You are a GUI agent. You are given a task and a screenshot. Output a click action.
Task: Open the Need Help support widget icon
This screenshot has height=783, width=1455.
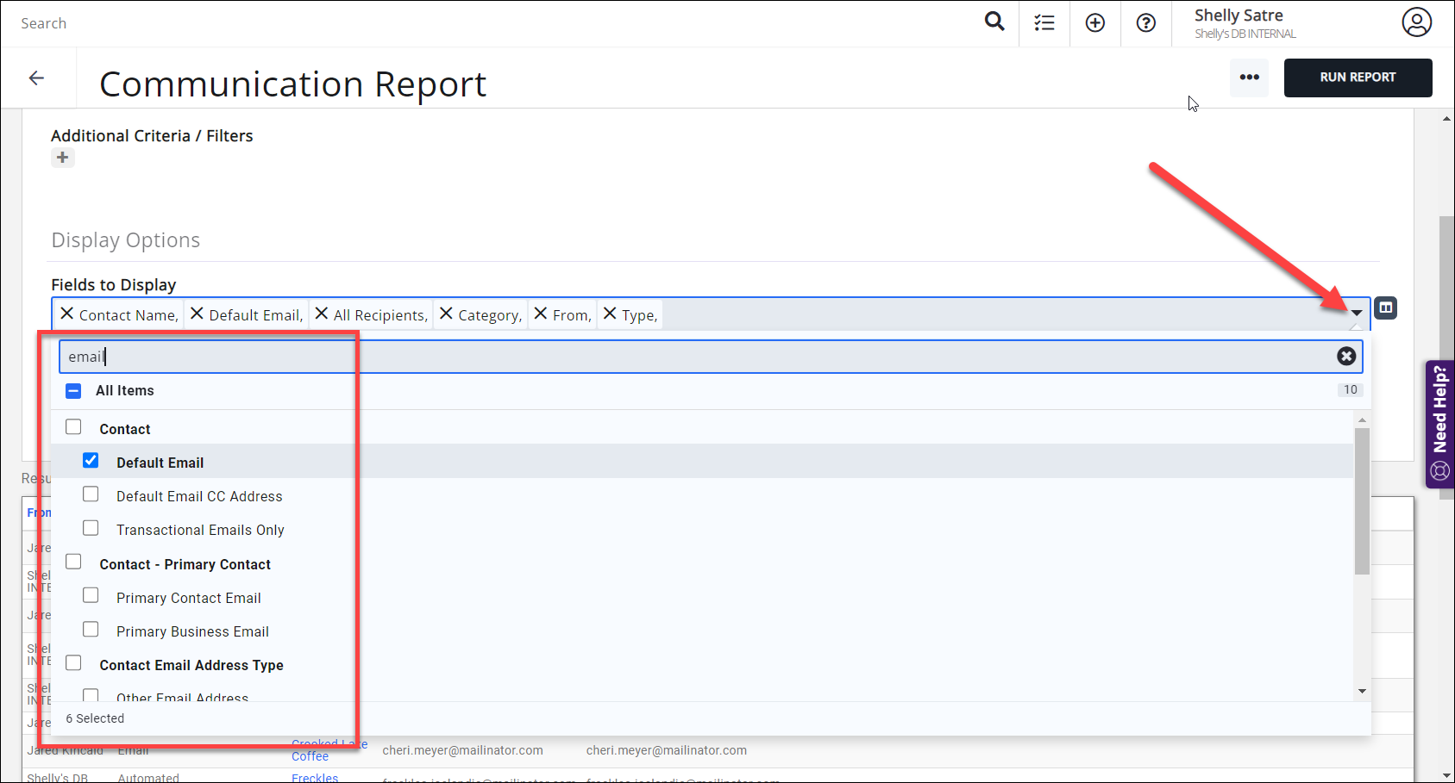[x=1439, y=470]
